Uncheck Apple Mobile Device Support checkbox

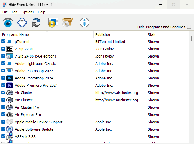click(3, 122)
